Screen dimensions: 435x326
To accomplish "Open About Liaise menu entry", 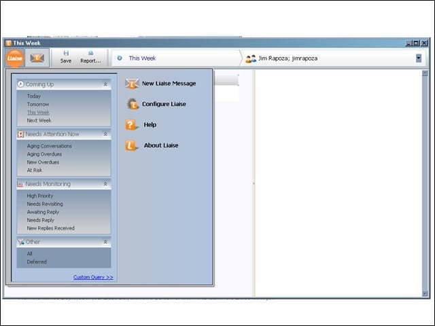I will click(x=161, y=145).
